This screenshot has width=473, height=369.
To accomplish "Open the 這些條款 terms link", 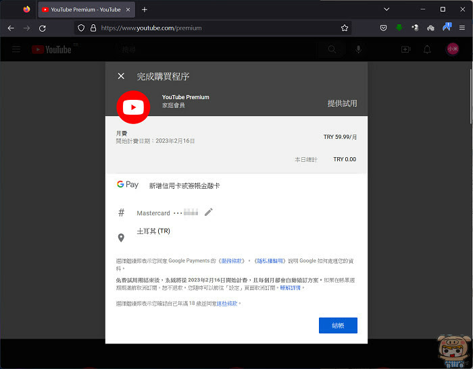I will click(227, 304).
